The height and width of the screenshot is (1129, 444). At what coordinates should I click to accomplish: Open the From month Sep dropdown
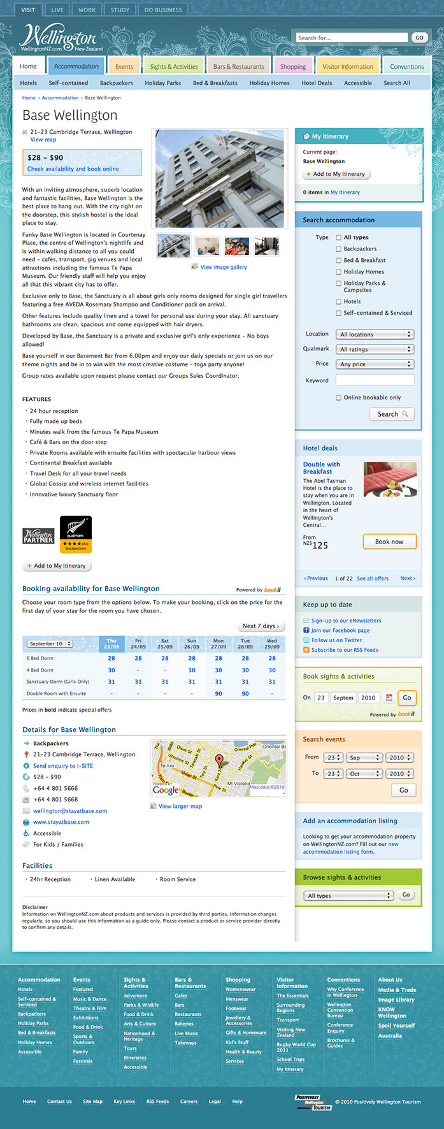(x=365, y=758)
